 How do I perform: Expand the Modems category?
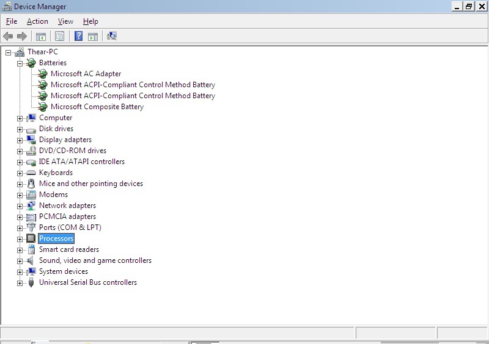(x=20, y=196)
